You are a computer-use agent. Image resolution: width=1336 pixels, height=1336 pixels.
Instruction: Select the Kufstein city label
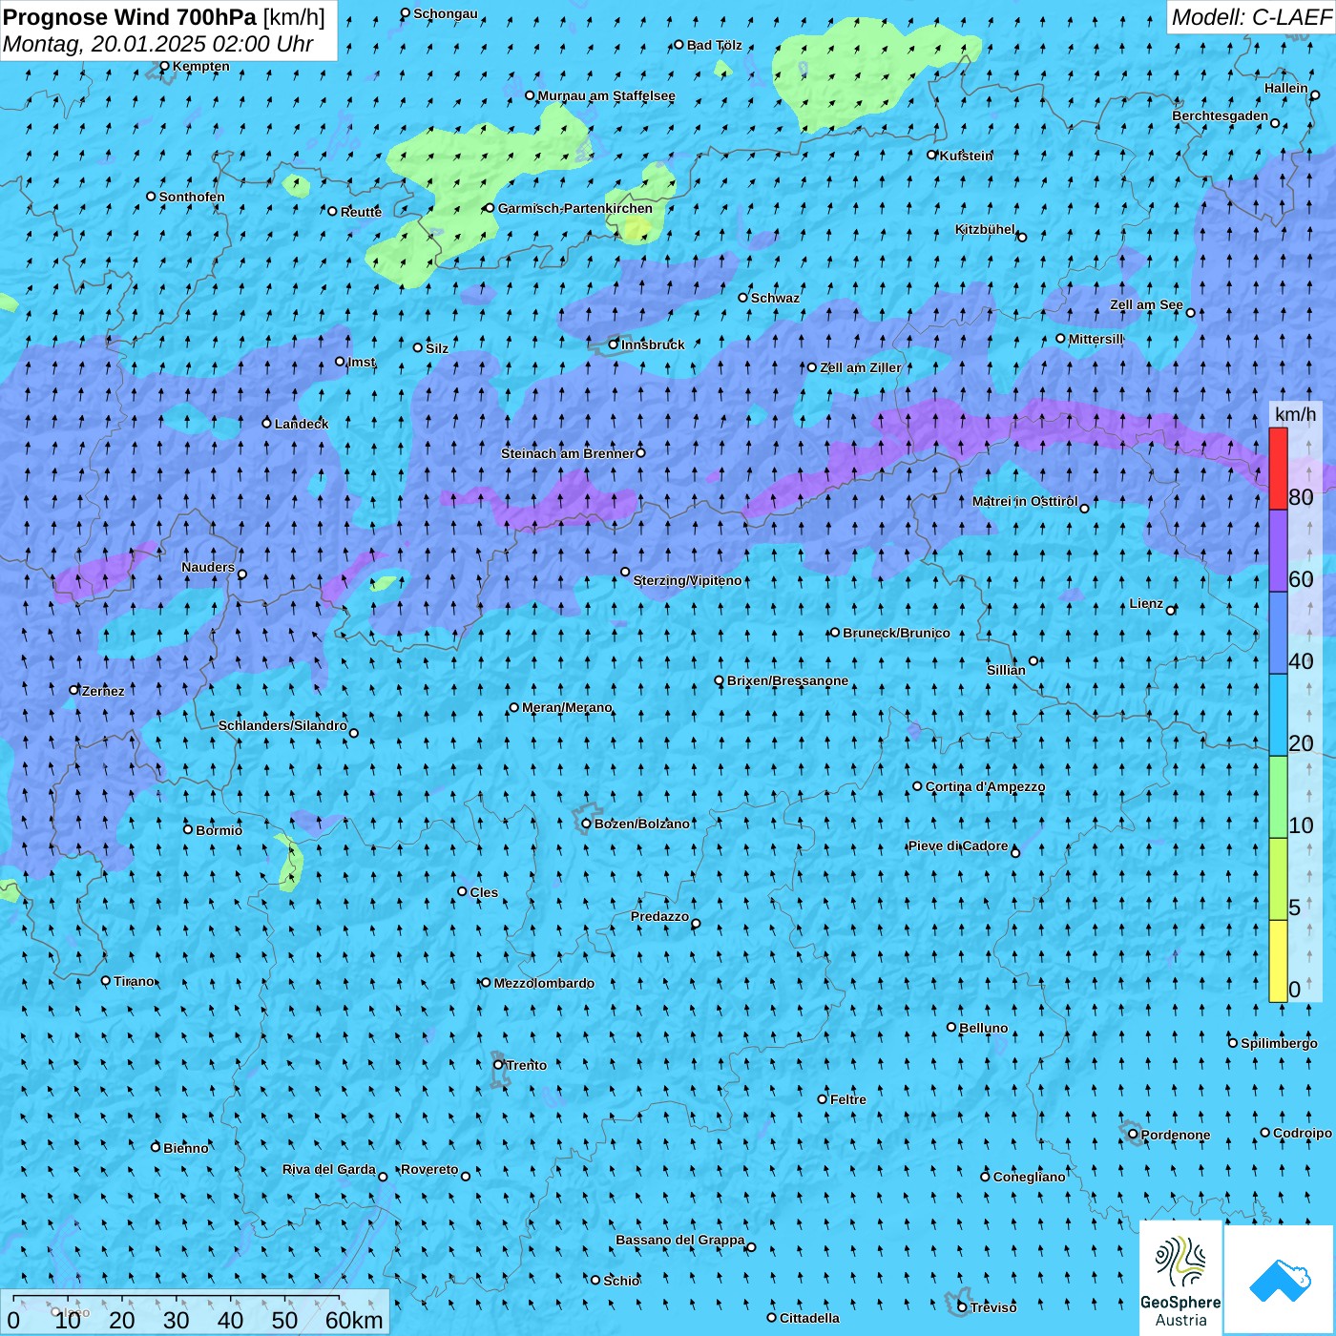tap(966, 156)
